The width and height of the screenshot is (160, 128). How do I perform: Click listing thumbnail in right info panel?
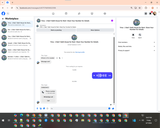[137, 22]
